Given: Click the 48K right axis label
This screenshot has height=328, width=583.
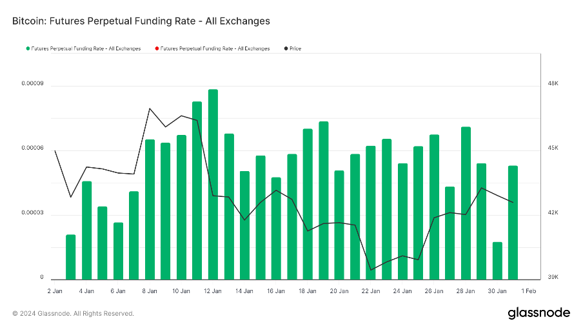Looking at the screenshot, I should coord(553,83).
